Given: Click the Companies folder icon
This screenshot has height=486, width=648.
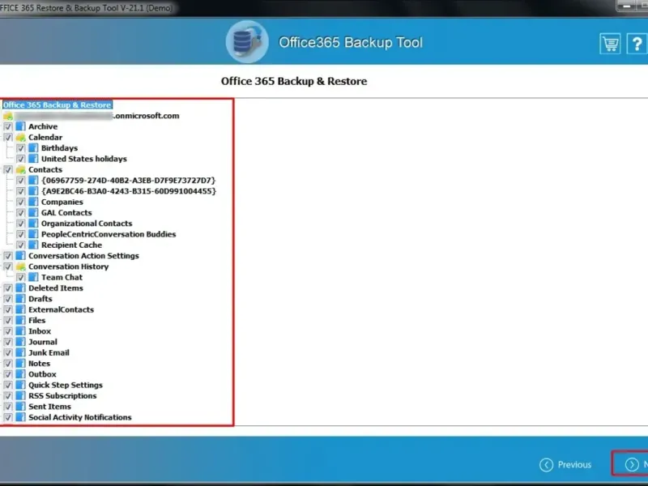Looking at the screenshot, I should 33,202.
